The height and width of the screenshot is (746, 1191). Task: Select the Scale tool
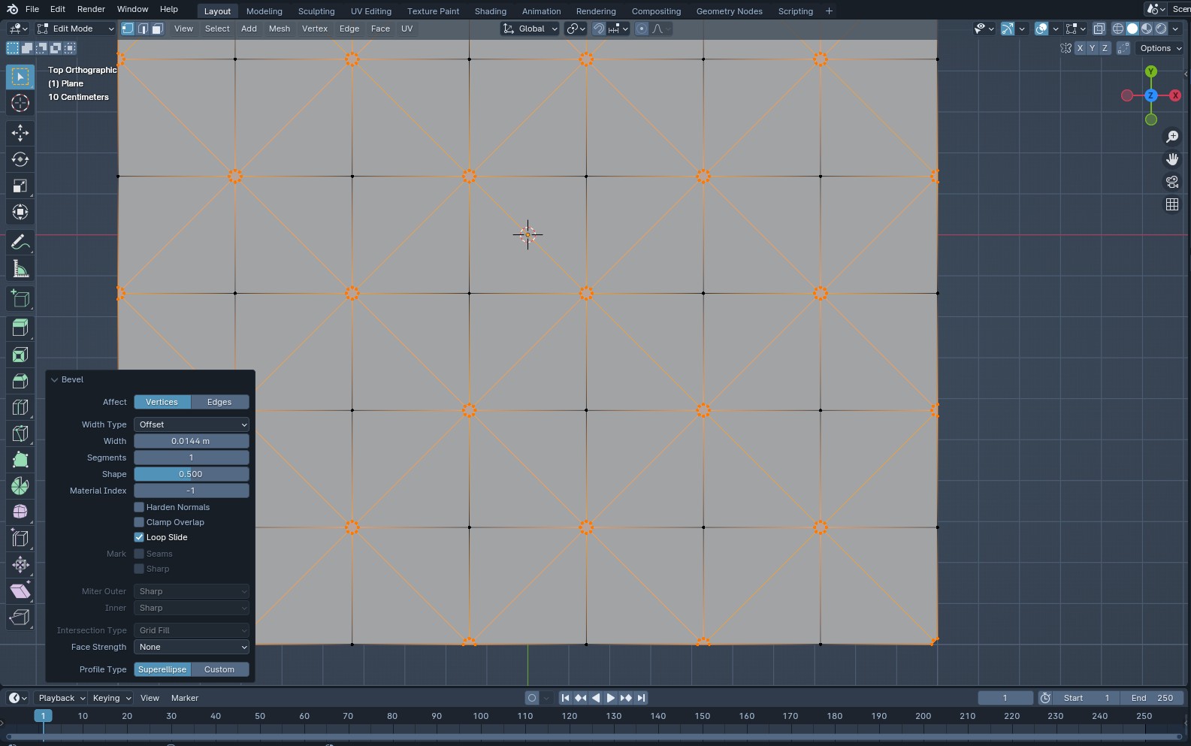tap(20, 186)
